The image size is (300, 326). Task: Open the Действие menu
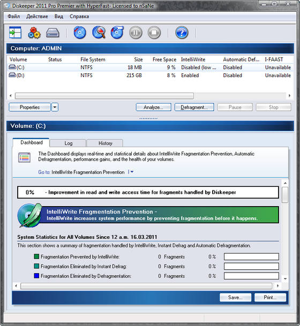37,17
